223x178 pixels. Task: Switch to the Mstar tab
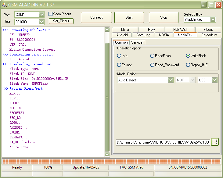pyautogui.click(x=125, y=30)
